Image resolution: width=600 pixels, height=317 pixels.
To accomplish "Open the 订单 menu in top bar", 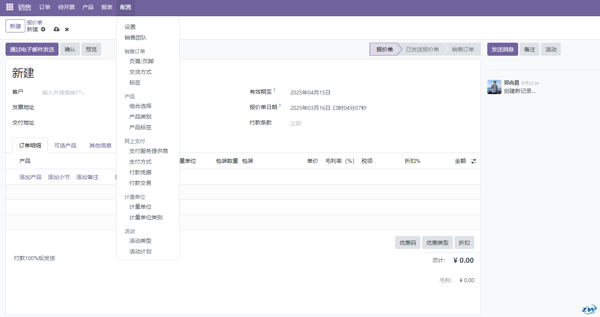I will 45,7.
